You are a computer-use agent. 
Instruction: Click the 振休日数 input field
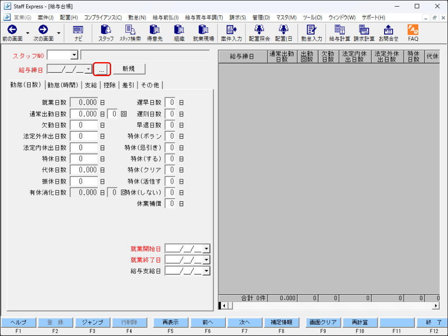pos(84,181)
